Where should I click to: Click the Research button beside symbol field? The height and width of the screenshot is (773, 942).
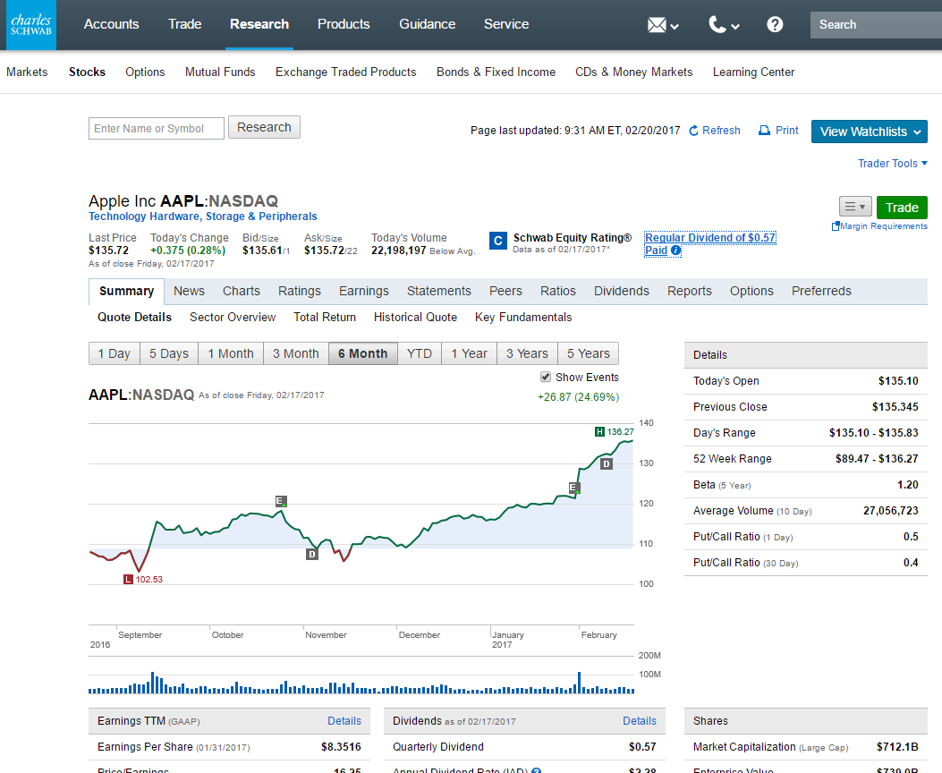pos(264,127)
